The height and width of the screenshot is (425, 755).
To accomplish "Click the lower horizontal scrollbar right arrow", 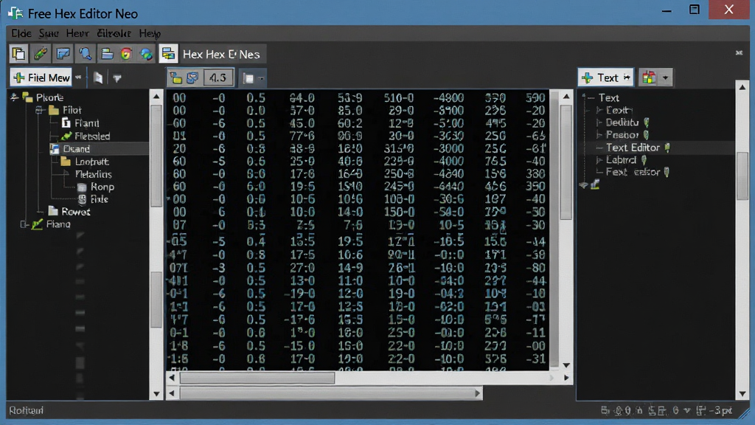I will (477, 394).
